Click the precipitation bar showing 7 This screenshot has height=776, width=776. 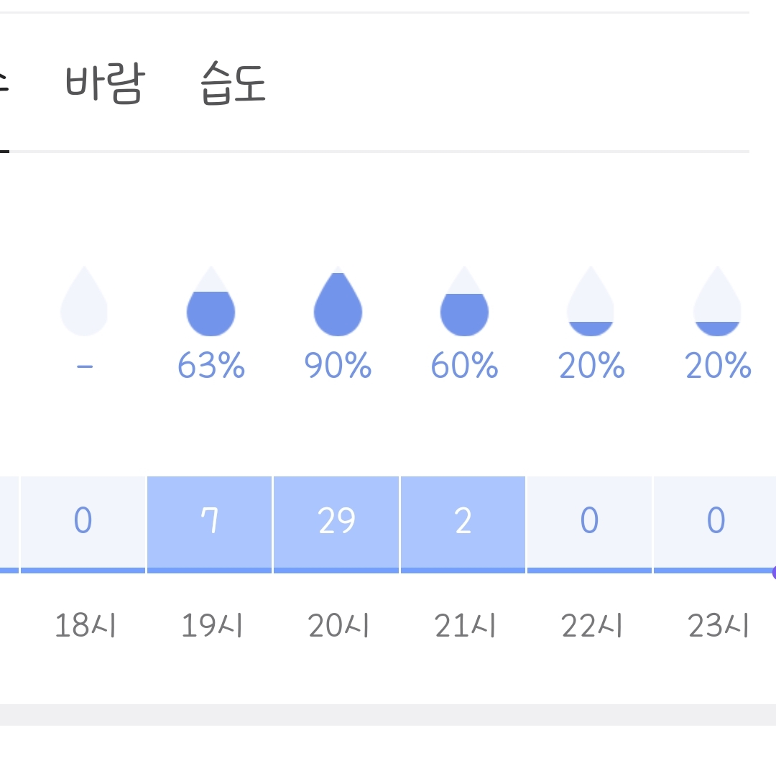click(209, 525)
